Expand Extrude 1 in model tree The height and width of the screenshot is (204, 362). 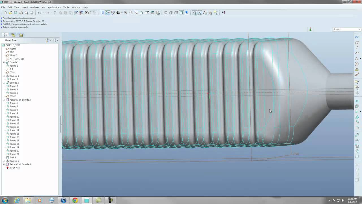pyautogui.click(x=4, y=62)
